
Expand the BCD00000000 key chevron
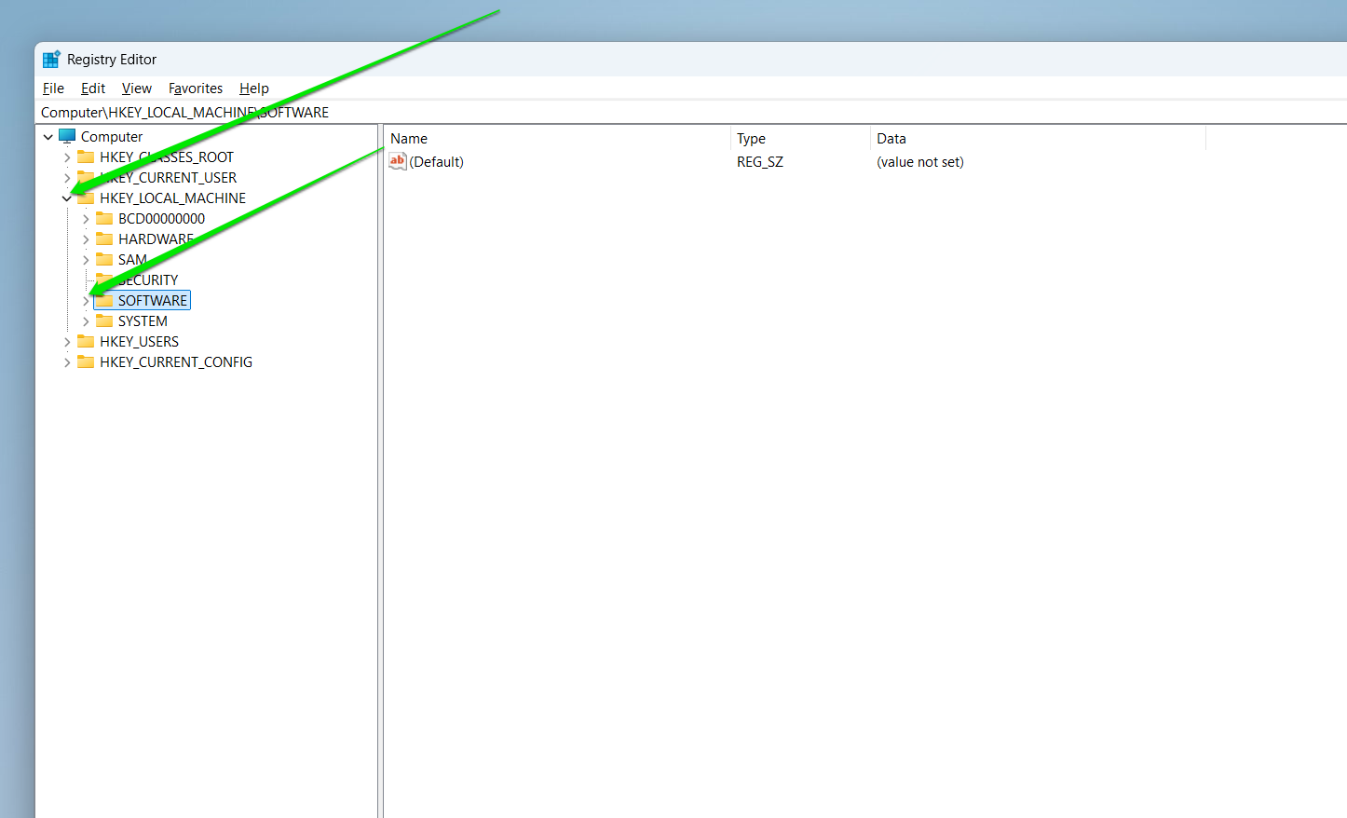86,219
